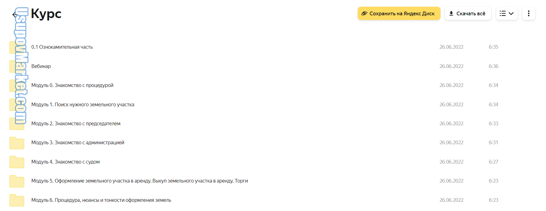Click Скачать всё download button
The height and width of the screenshot is (211, 546).
tap(467, 13)
